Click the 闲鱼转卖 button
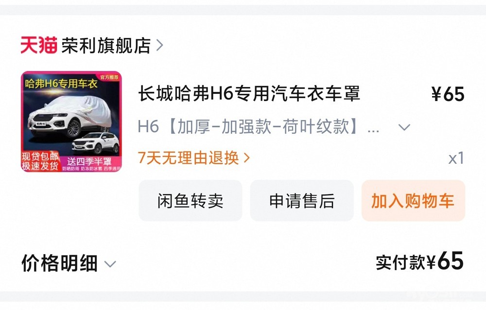Screen dimensions: 486x310 coord(191,201)
